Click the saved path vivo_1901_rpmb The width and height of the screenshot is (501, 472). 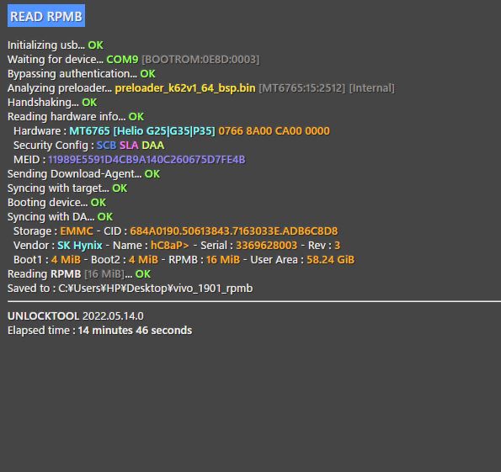click(x=156, y=289)
